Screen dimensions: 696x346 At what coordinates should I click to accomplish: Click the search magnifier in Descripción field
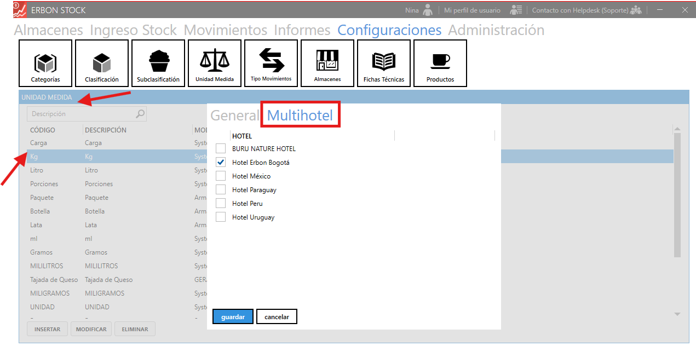(140, 114)
